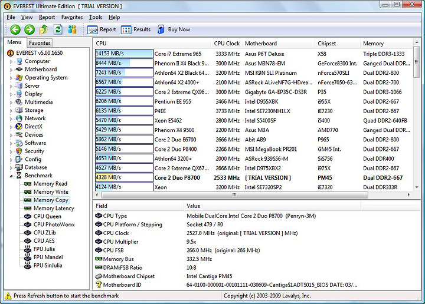Select FPU Mandel benchmark
The height and width of the screenshot is (304, 425).
pos(48,257)
